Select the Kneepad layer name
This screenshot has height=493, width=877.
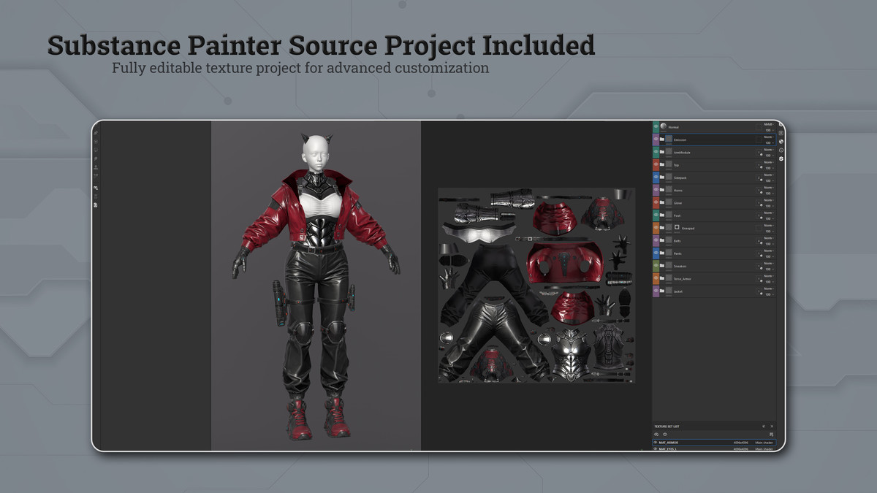tap(688, 228)
